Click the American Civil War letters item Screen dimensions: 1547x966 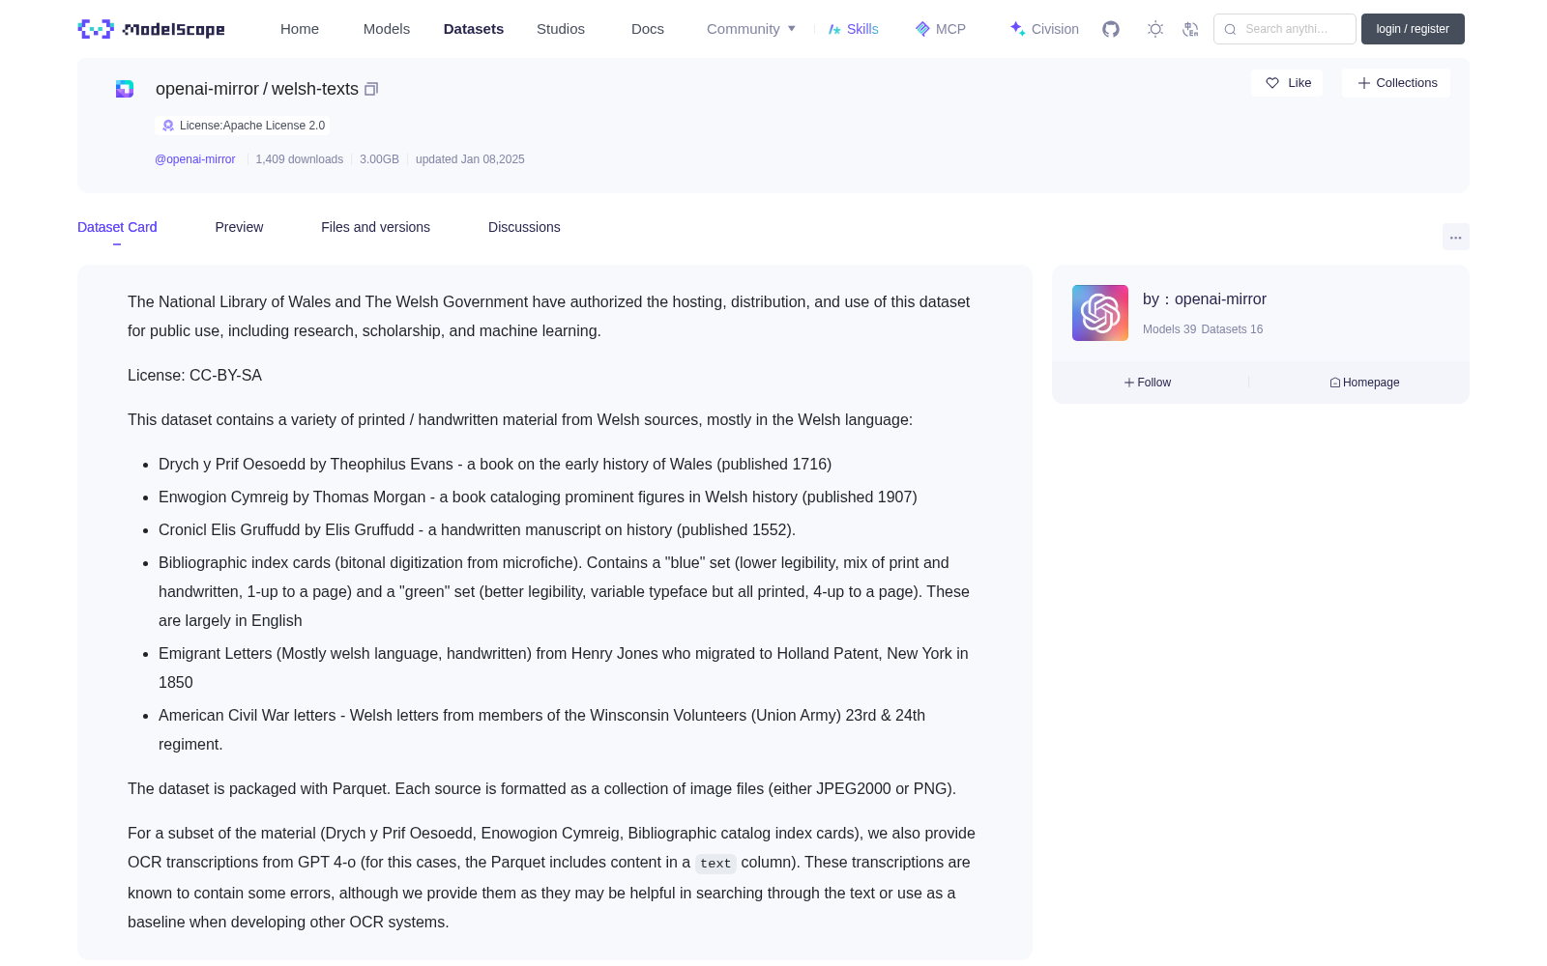click(541, 729)
